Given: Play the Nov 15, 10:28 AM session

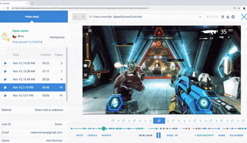Looking at the screenshot, I should pos(5,71).
